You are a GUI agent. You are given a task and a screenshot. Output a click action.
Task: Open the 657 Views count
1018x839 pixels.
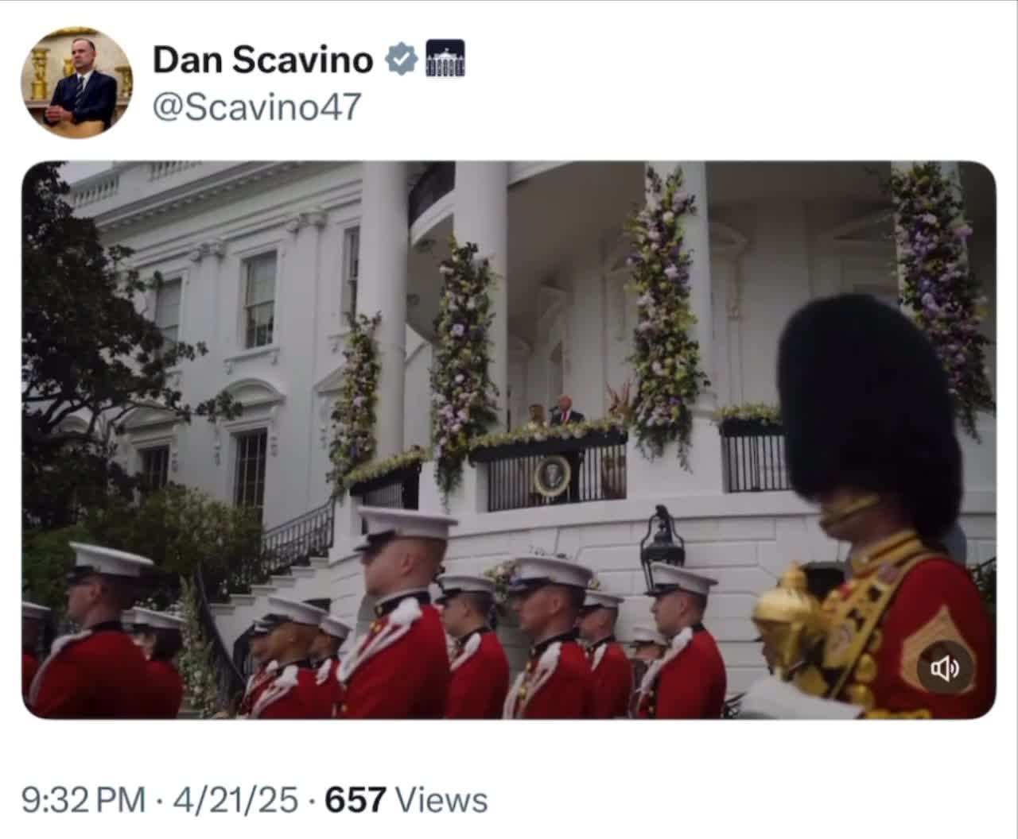[356, 799]
